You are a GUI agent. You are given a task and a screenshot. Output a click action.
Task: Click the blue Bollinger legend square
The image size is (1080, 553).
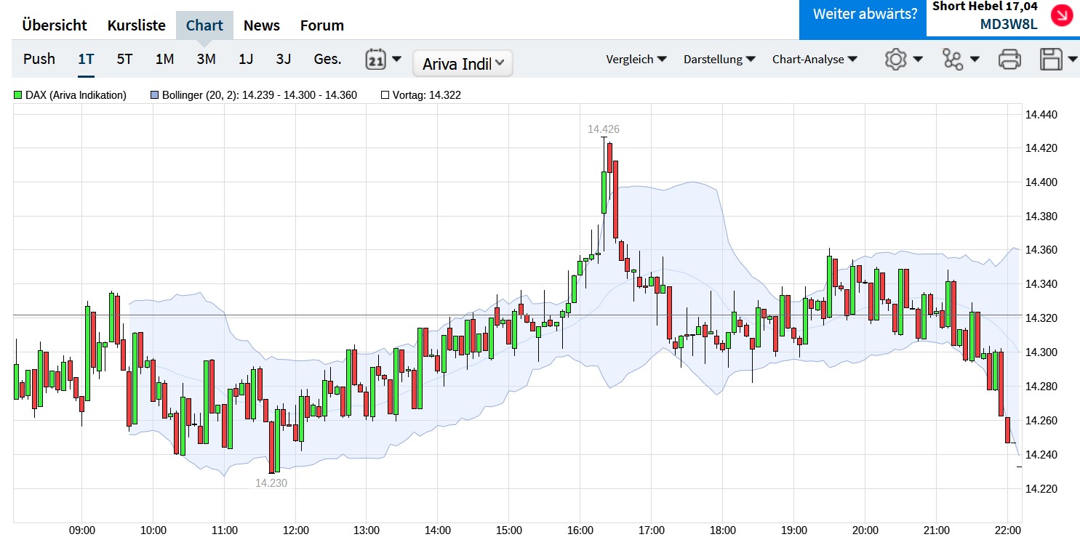(x=153, y=94)
